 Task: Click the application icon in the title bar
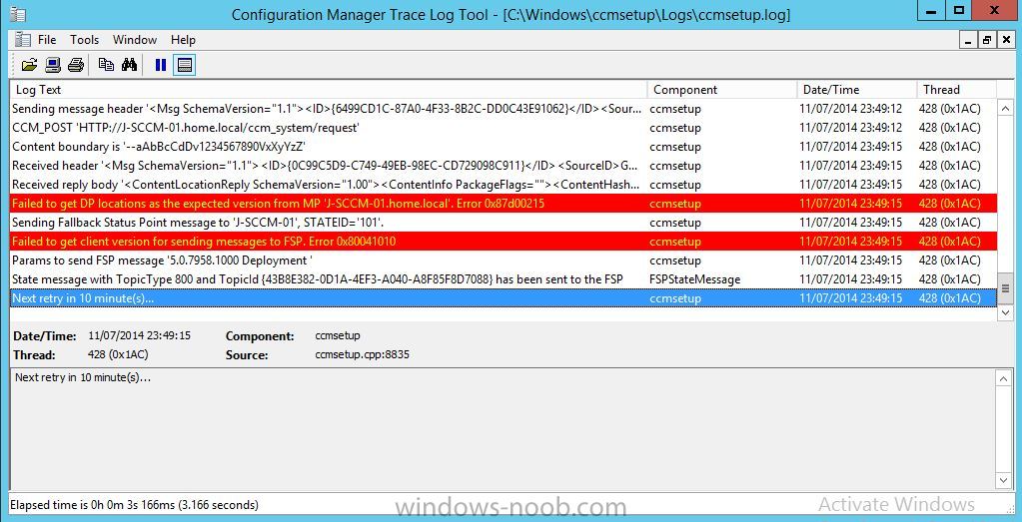(x=18, y=14)
